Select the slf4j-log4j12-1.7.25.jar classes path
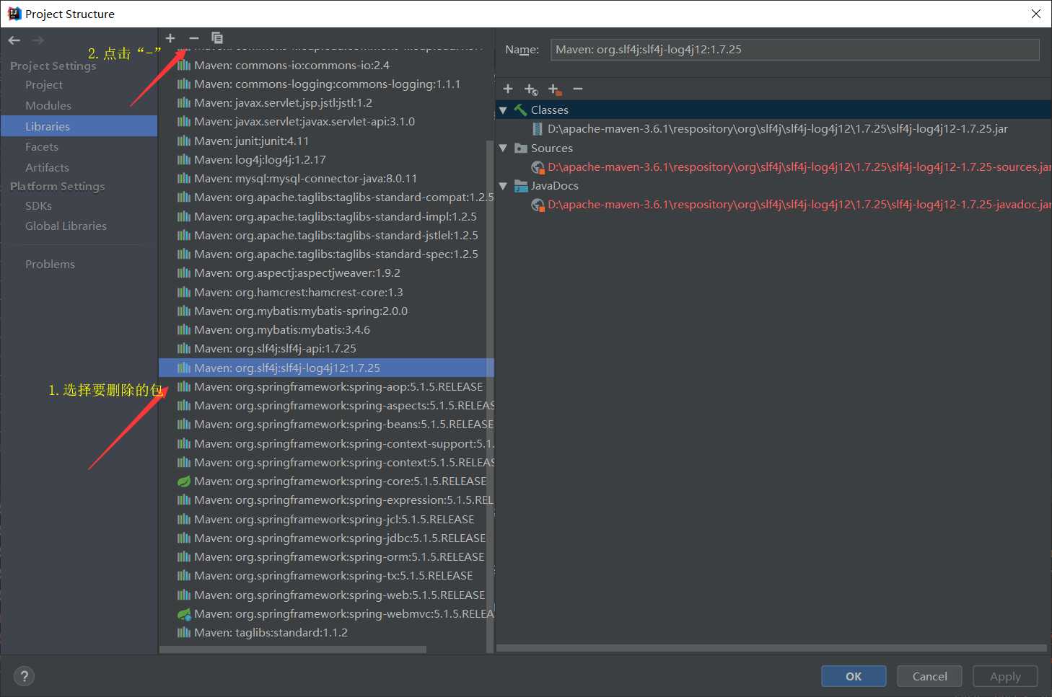The width and height of the screenshot is (1052, 697). click(x=777, y=129)
